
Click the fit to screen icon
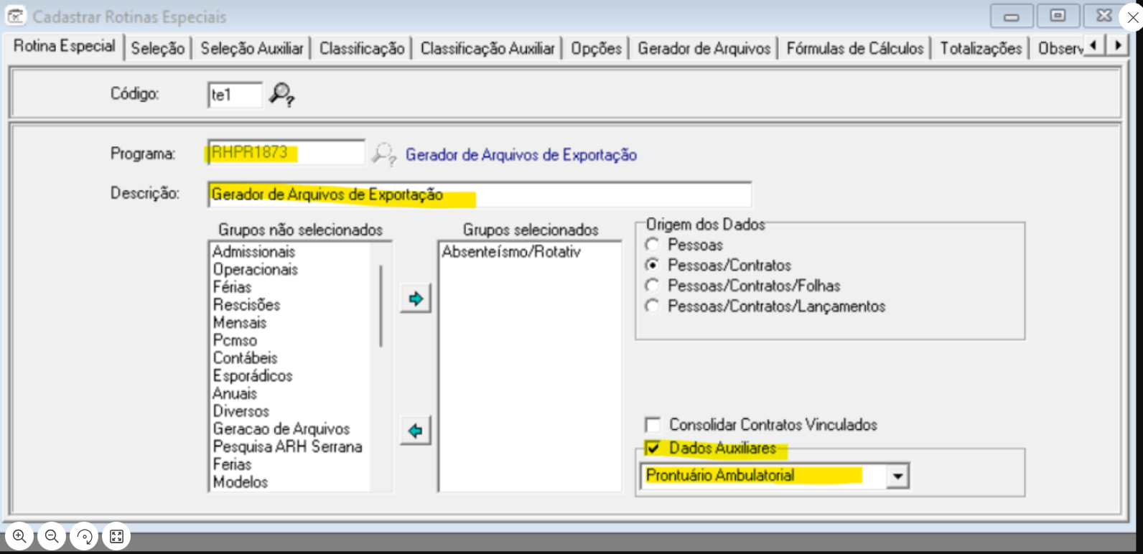[x=117, y=536]
